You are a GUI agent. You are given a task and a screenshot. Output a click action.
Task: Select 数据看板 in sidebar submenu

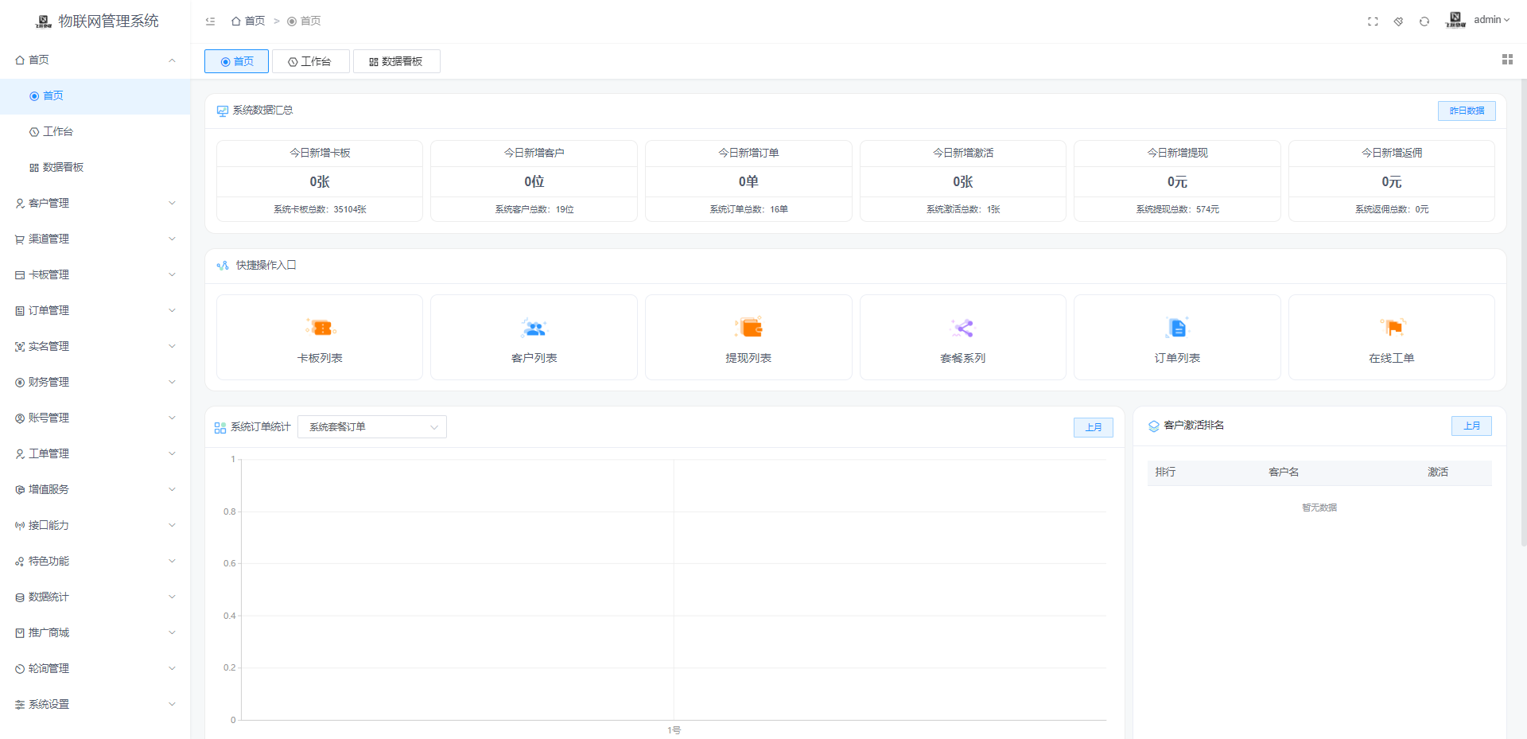click(95, 168)
